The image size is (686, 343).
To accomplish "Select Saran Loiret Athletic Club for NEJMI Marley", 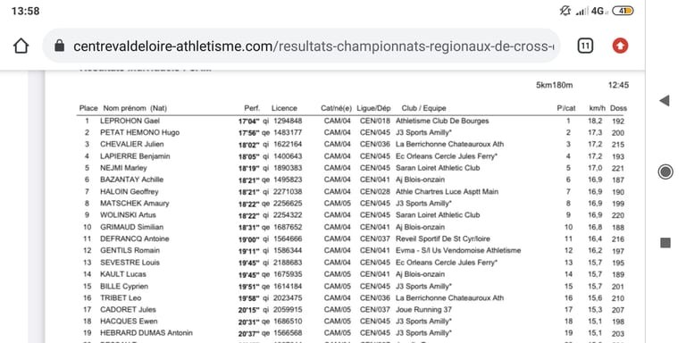I will pos(438,168).
